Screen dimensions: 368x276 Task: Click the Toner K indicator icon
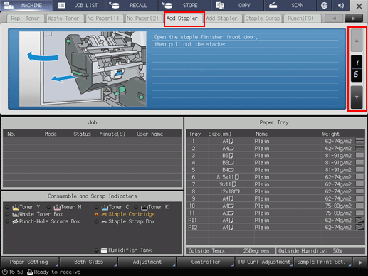point(144,207)
